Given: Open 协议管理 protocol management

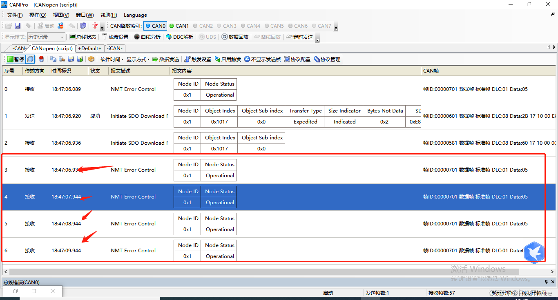Looking at the screenshot, I should click(327, 59).
